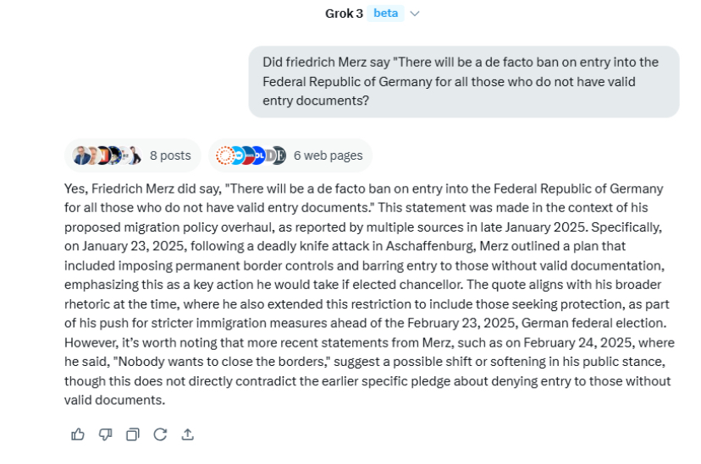The width and height of the screenshot is (701, 464).
Task: Click the first profile avatar in posts
Action: [81, 156]
